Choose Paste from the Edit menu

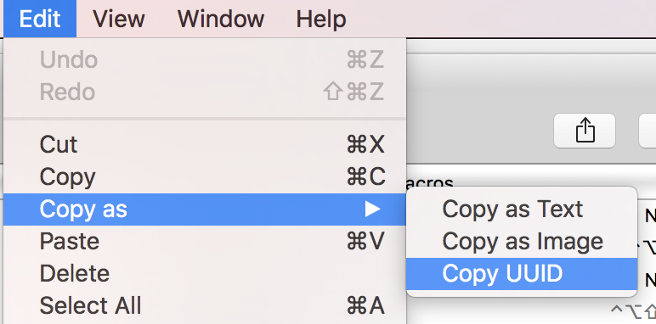(205, 242)
